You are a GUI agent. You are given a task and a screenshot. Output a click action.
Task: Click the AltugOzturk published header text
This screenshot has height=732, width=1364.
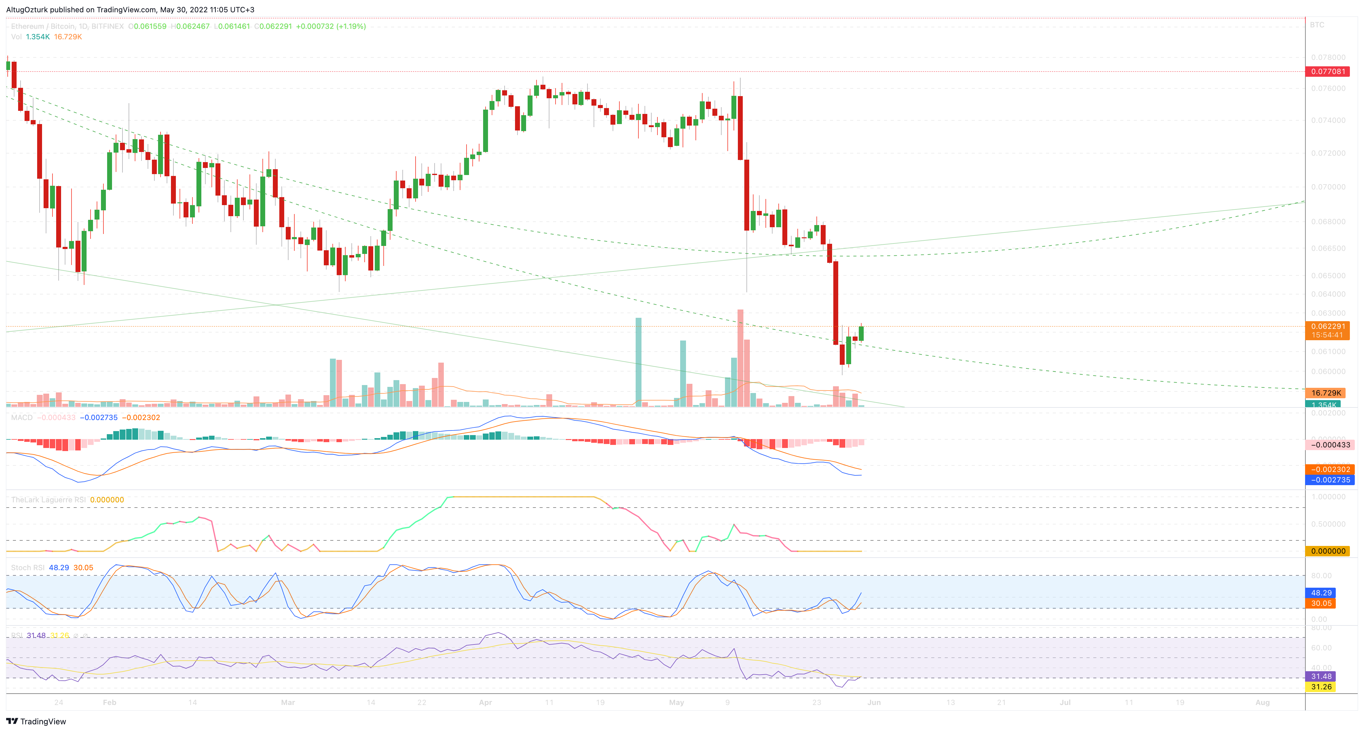coord(130,10)
